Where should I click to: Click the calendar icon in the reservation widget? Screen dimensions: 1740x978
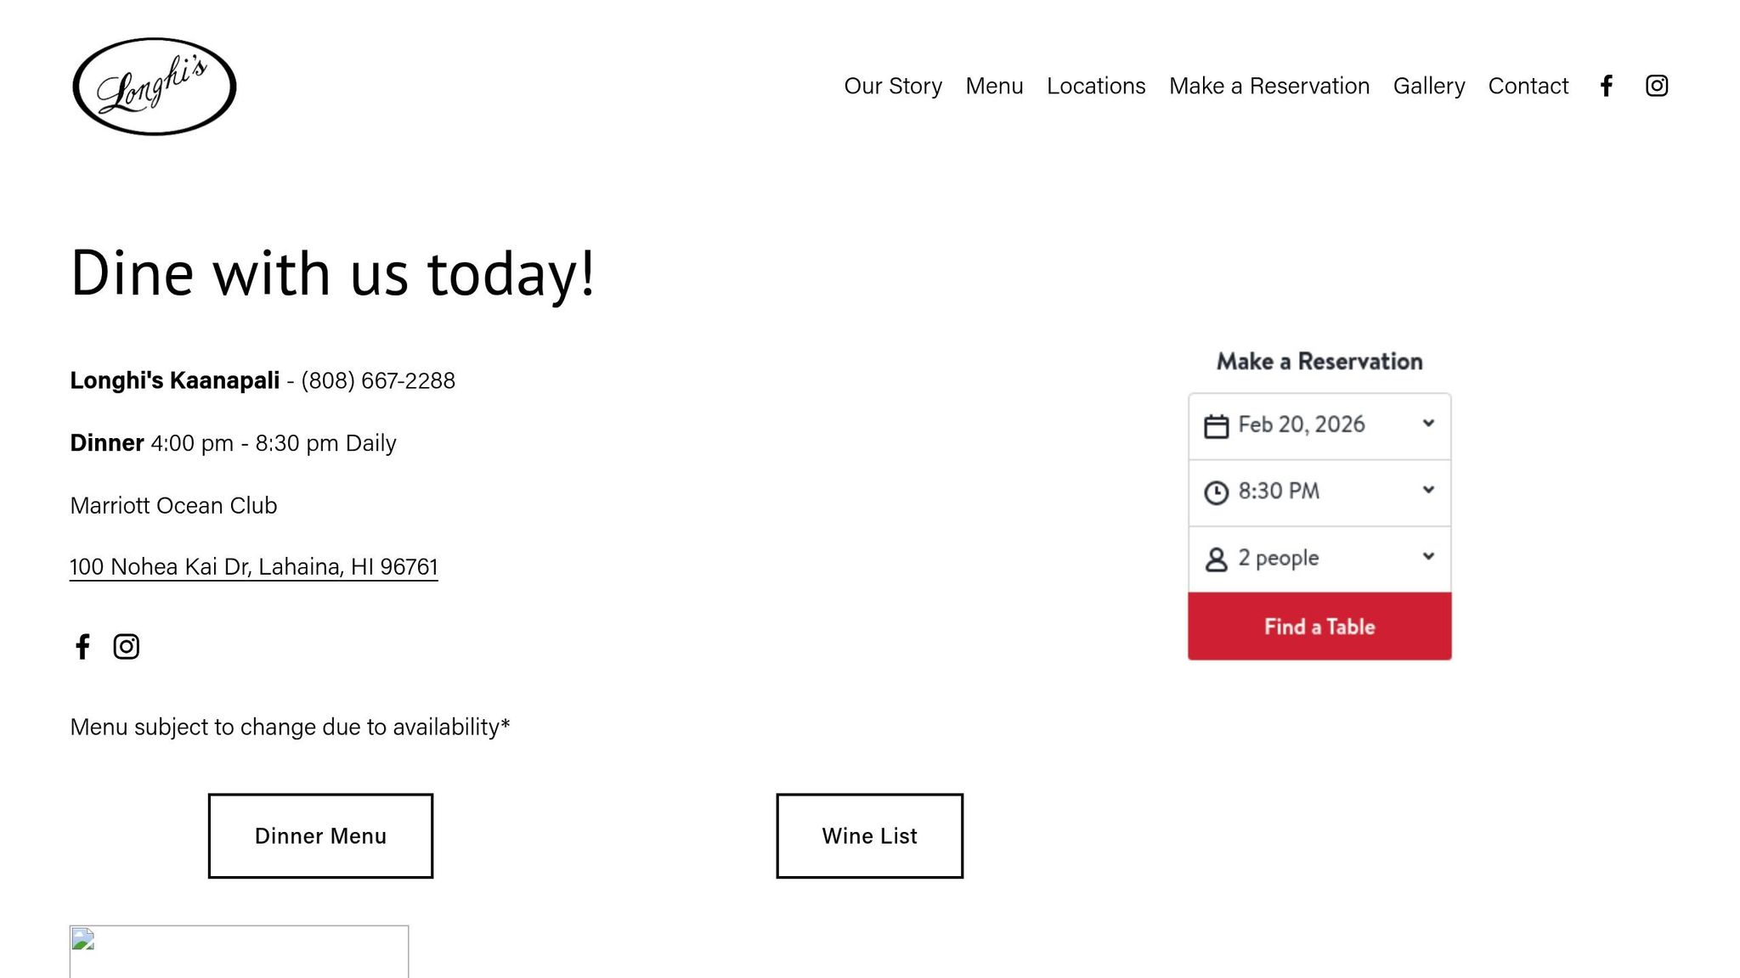click(x=1216, y=426)
